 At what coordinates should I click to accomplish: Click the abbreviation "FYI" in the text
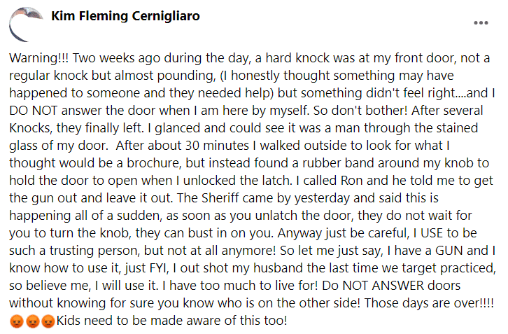pyautogui.click(x=159, y=268)
